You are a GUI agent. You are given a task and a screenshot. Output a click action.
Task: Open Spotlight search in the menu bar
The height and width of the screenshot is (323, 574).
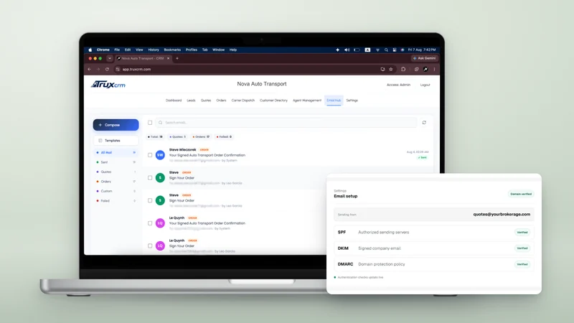point(386,50)
